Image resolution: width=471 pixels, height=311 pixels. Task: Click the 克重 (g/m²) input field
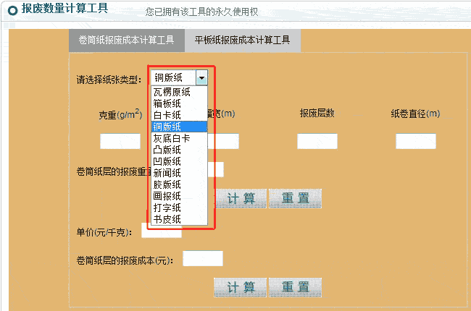[120, 141]
